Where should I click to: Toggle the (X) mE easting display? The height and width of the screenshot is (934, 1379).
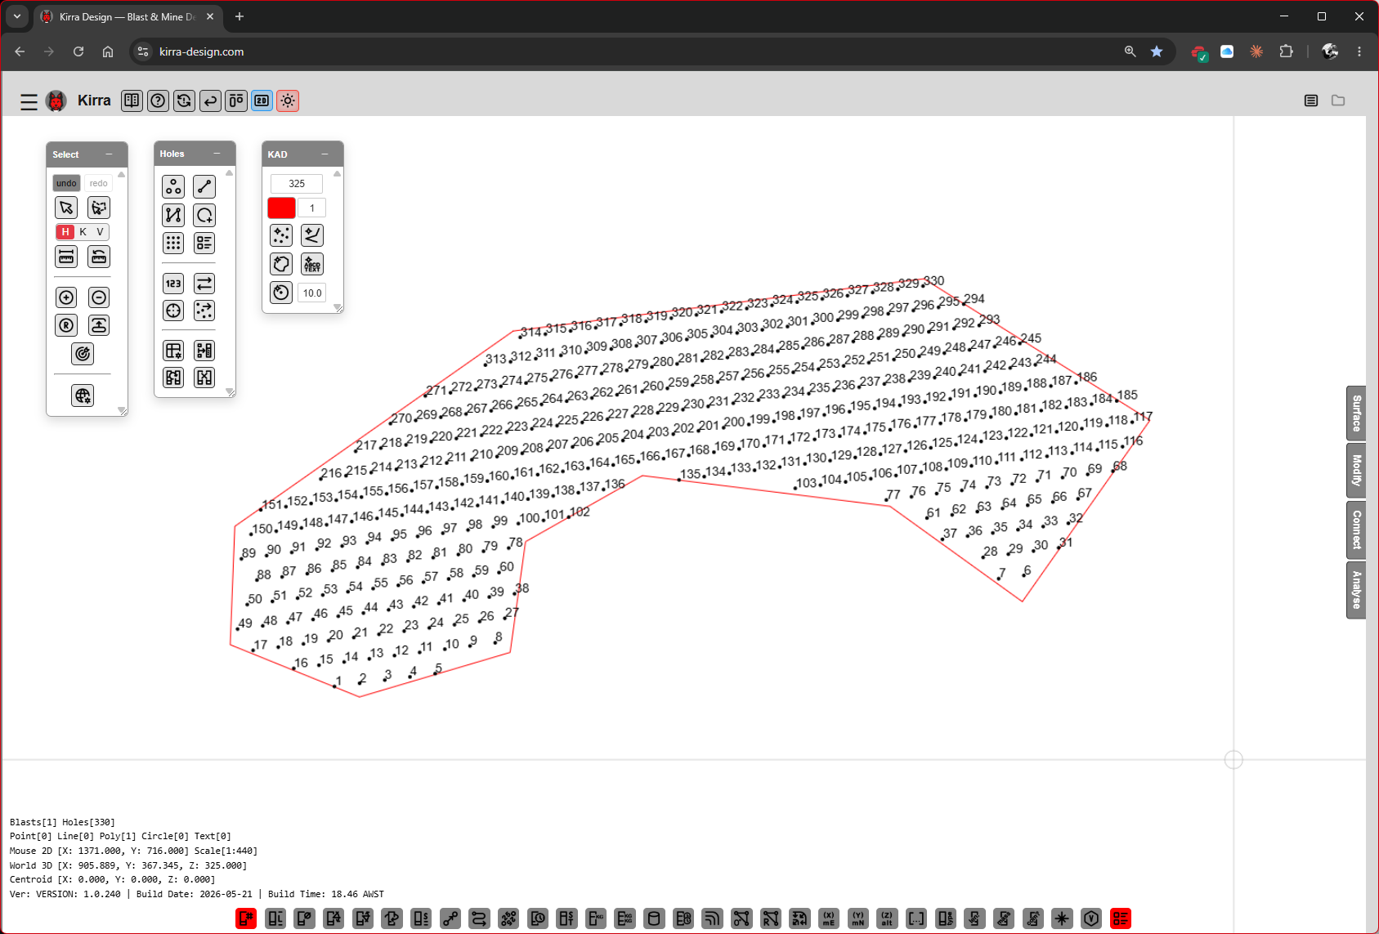[829, 918]
